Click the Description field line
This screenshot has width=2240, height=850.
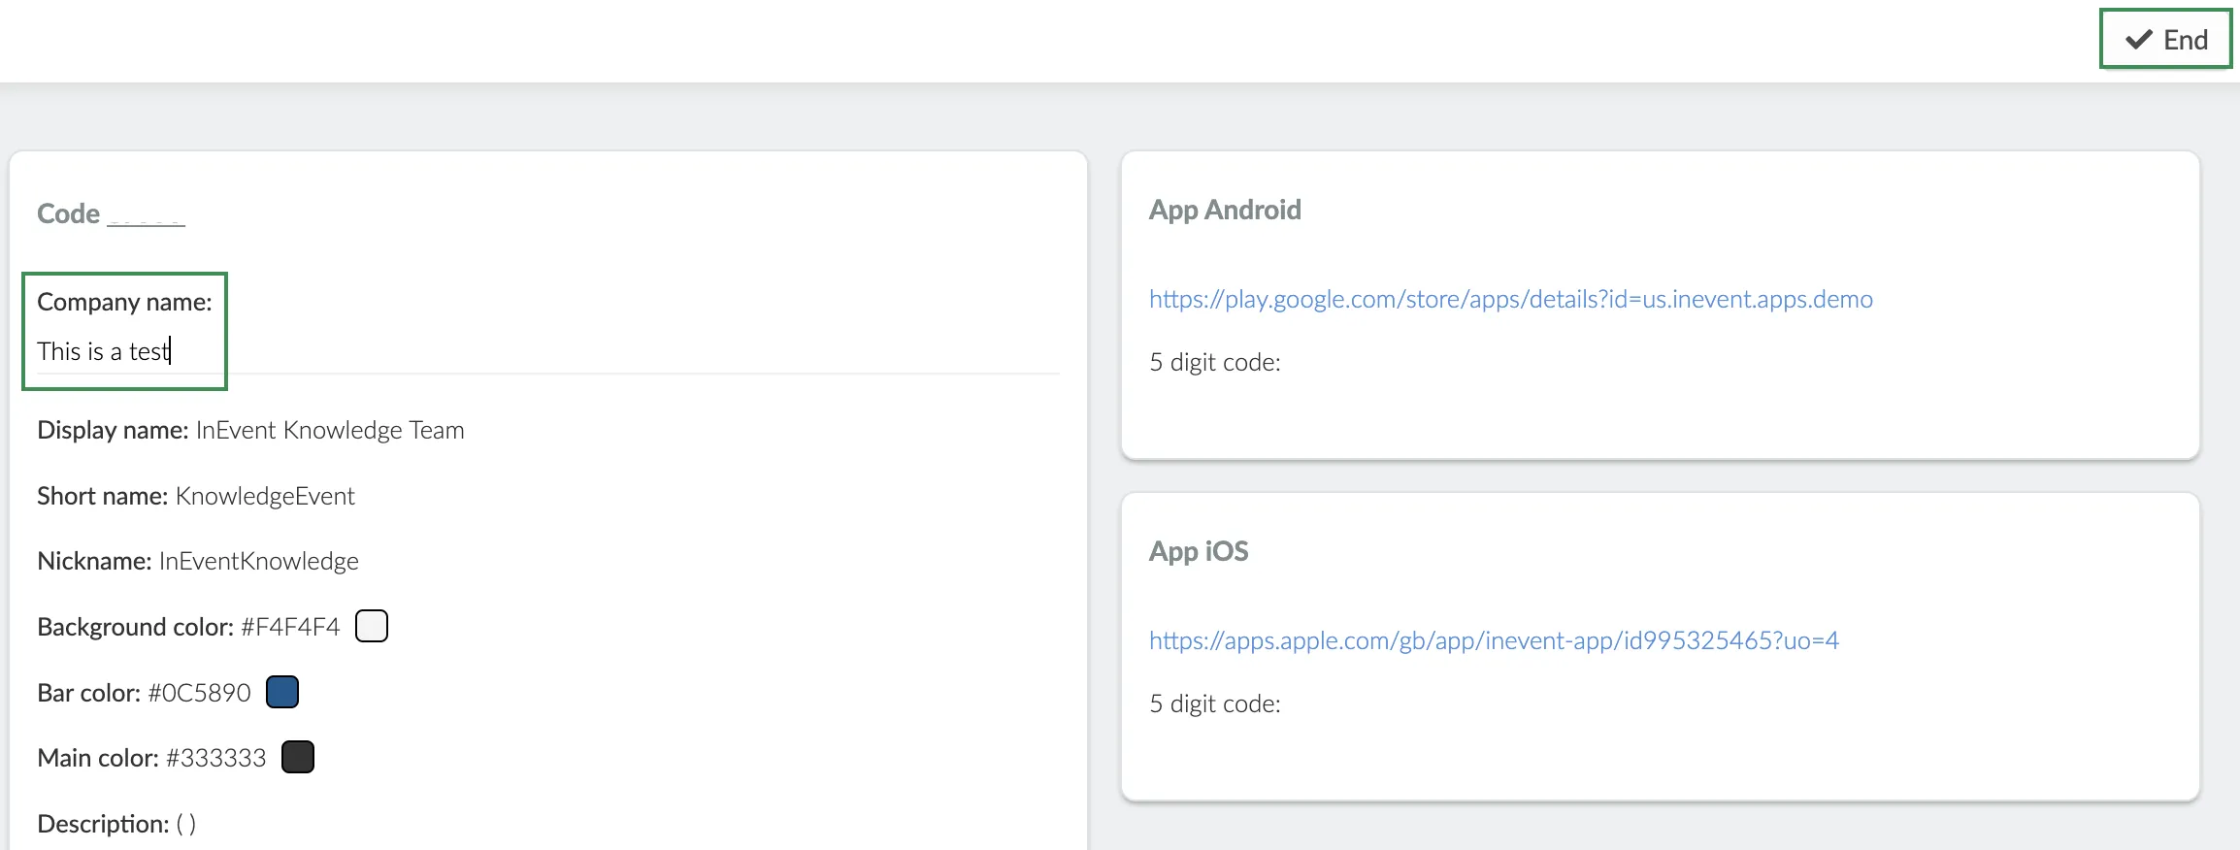(x=116, y=824)
